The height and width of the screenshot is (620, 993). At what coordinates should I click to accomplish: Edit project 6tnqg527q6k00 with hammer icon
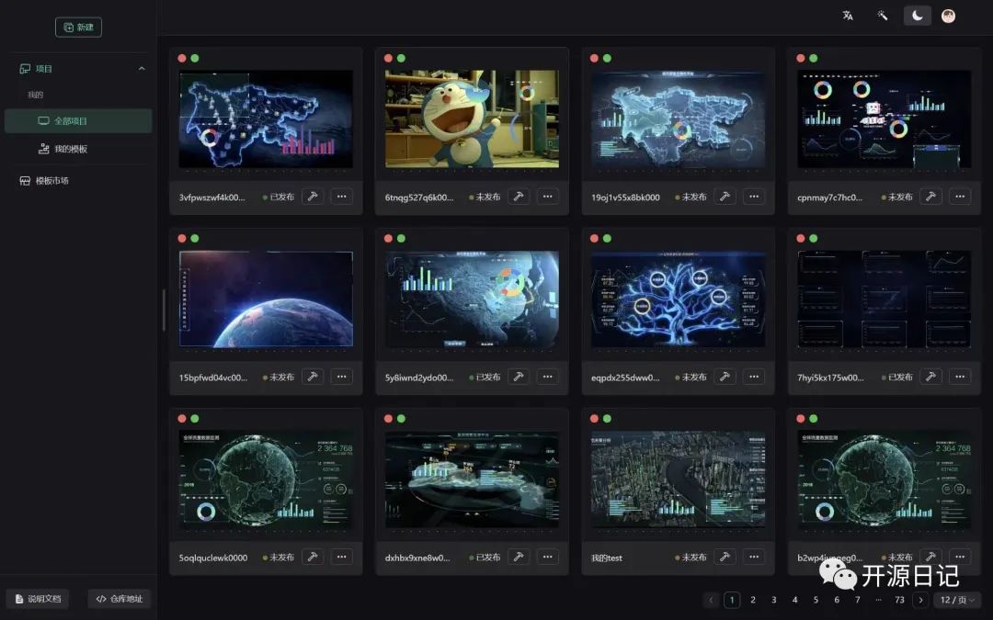(x=518, y=197)
